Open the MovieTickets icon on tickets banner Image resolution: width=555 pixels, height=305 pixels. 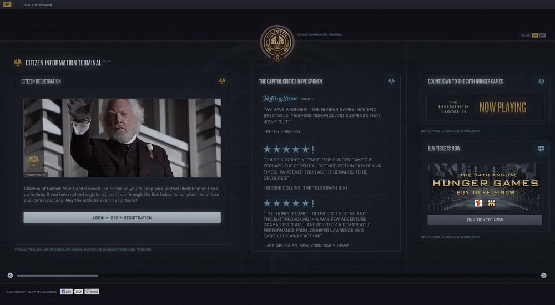click(x=491, y=203)
